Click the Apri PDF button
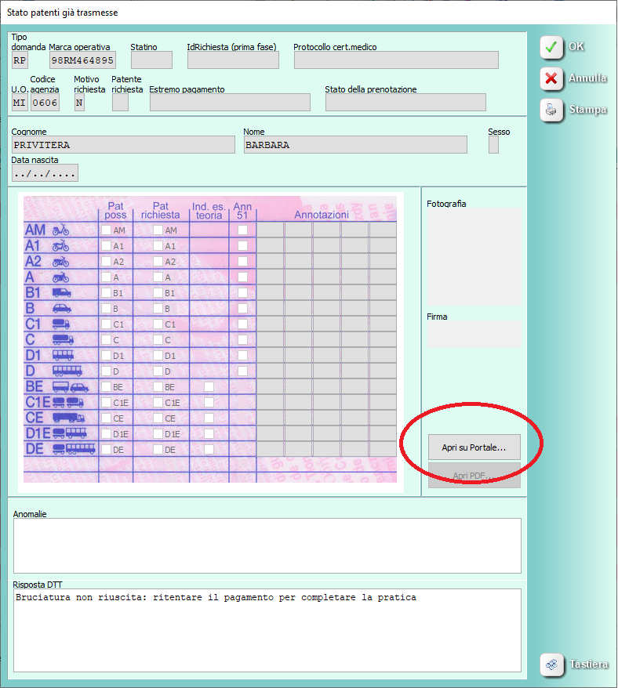This screenshot has height=688, width=618. point(474,476)
